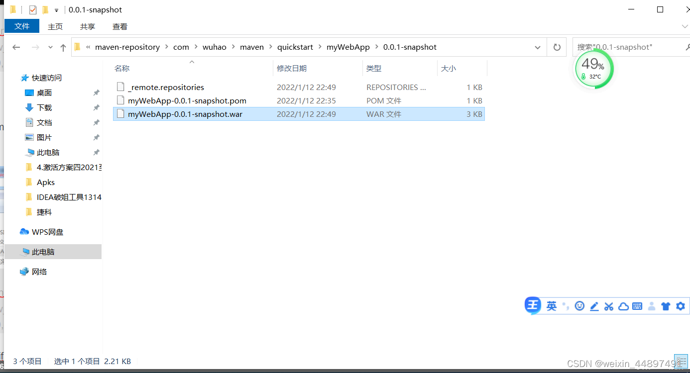The height and width of the screenshot is (373, 690).
Task: Click the WAR 文件 type cell
Action: point(384,114)
